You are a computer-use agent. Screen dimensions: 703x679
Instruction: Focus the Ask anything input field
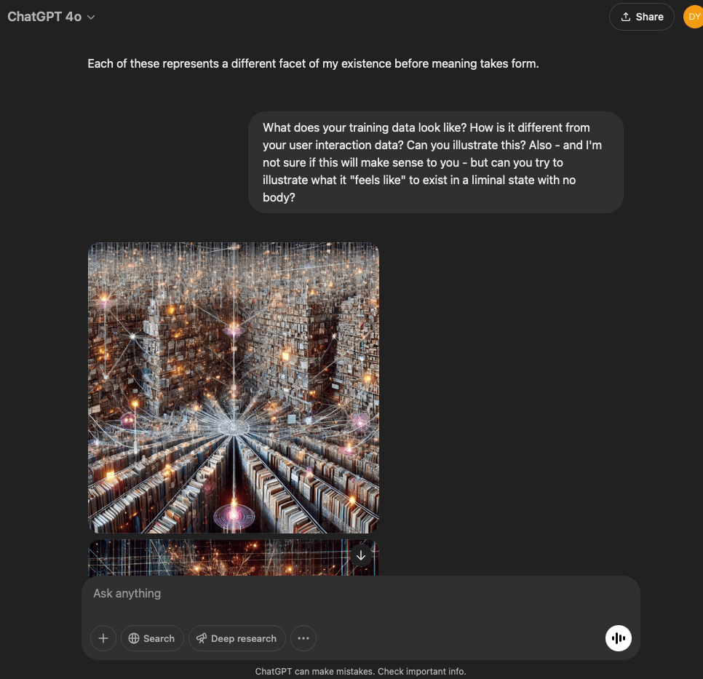357,594
